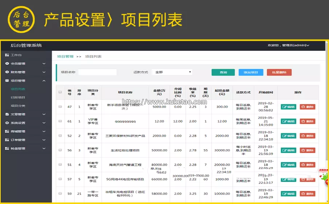Click the 文章管理 sidebar icon
This screenshot has width=329, height=204.
tap(7, 114)
